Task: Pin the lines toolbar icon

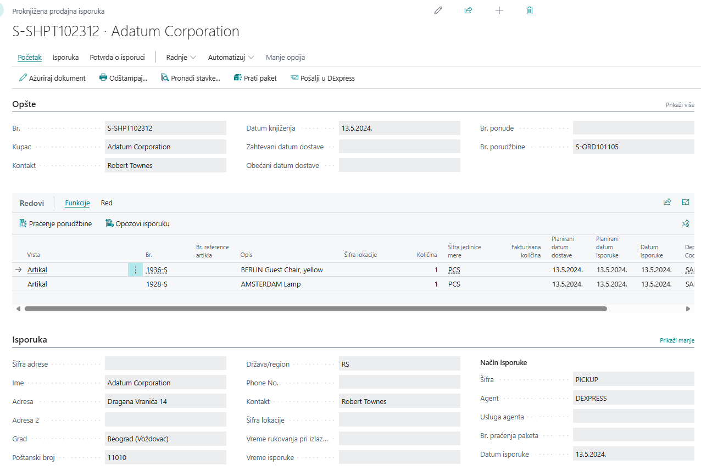Action: point(685,223)
